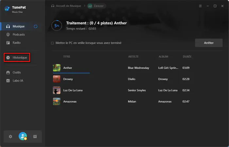Click the Temps restant 02:03 label

point(81,29)
